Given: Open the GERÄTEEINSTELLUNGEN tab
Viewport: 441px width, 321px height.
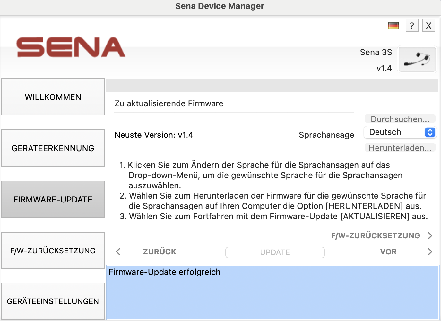Looking at the screenshot, I should (x=53, y=301).
